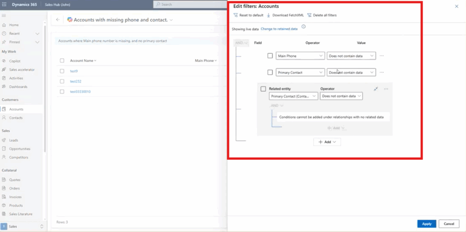Click Change to retained data link
The image size is (466, 232).
click(279, 29)
